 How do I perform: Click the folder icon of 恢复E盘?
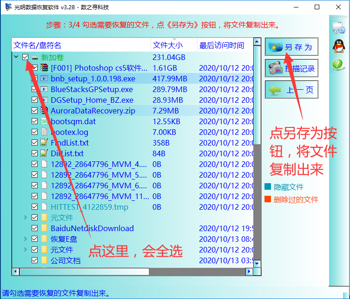coord(44,239)
